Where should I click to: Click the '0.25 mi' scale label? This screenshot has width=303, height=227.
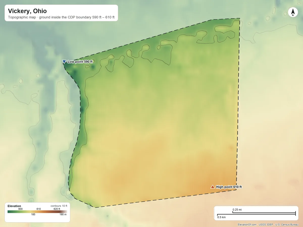(x=237, y=210)
